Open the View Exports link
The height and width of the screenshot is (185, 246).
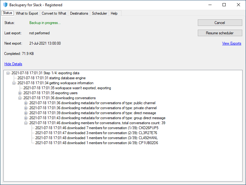click(x=232, y=43)
